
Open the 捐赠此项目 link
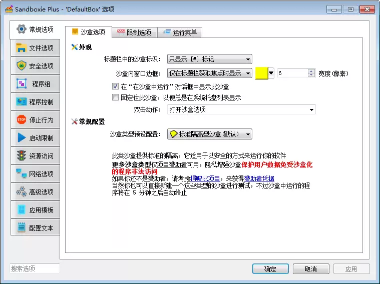(x=205, y=178)
